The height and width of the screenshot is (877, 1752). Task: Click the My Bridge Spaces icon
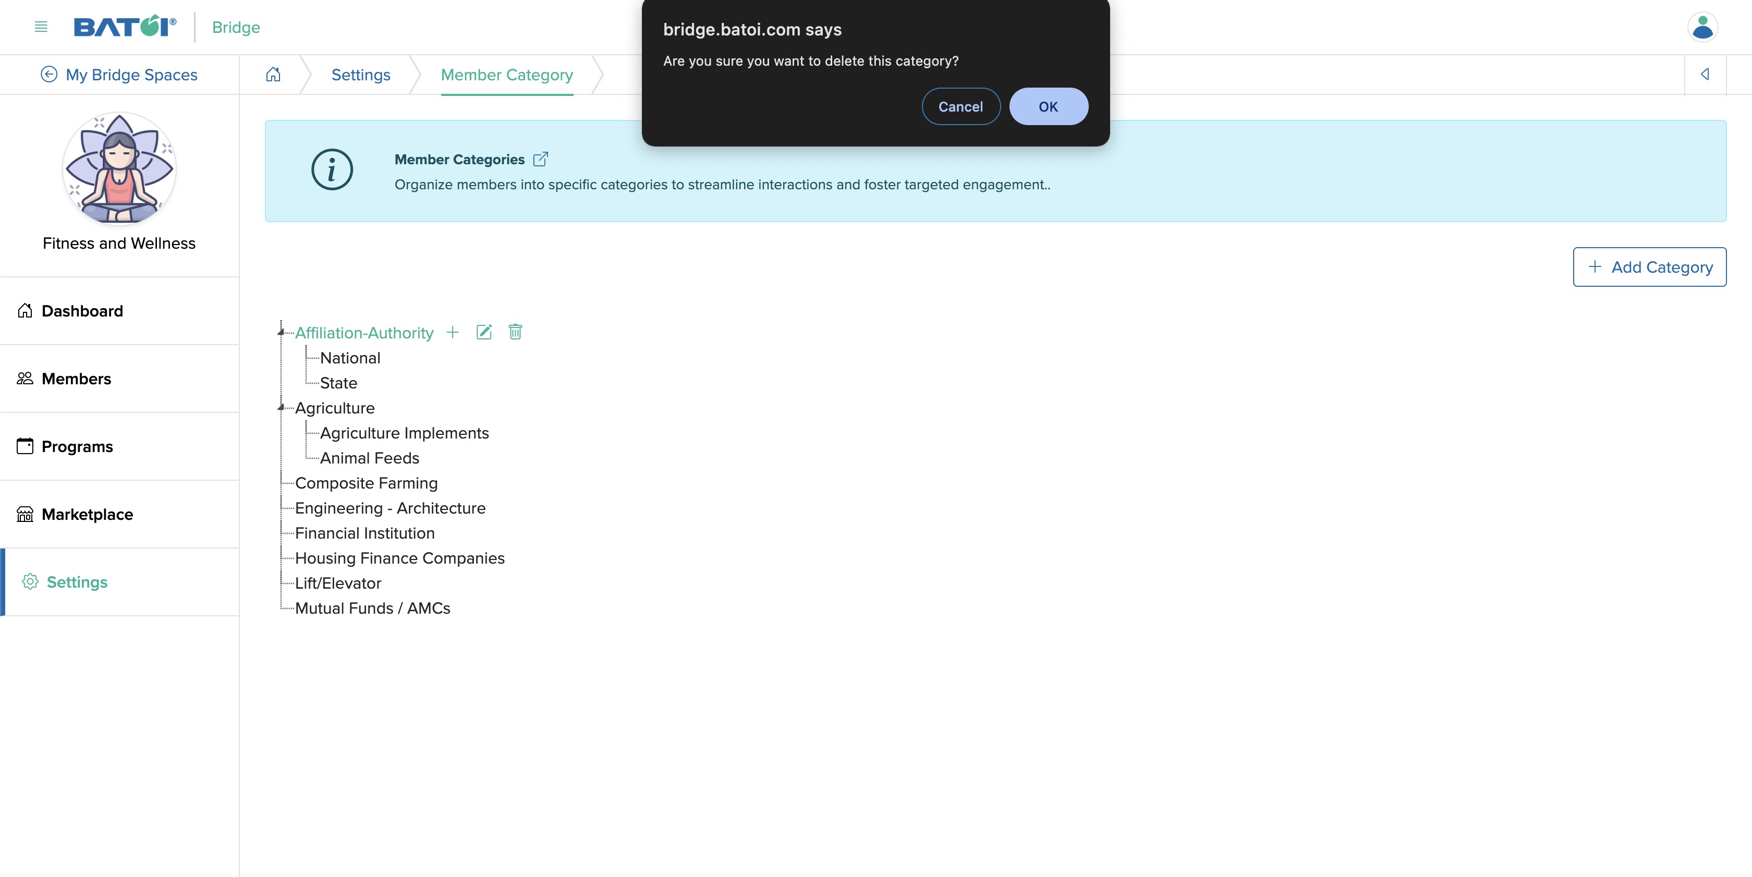[x=48, y=74]
